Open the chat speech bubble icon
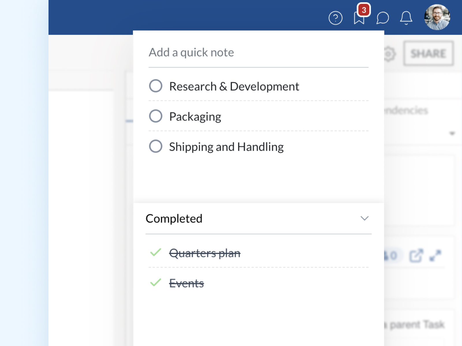The width and height of the screenshot is (462, 346). click(383, 18)
